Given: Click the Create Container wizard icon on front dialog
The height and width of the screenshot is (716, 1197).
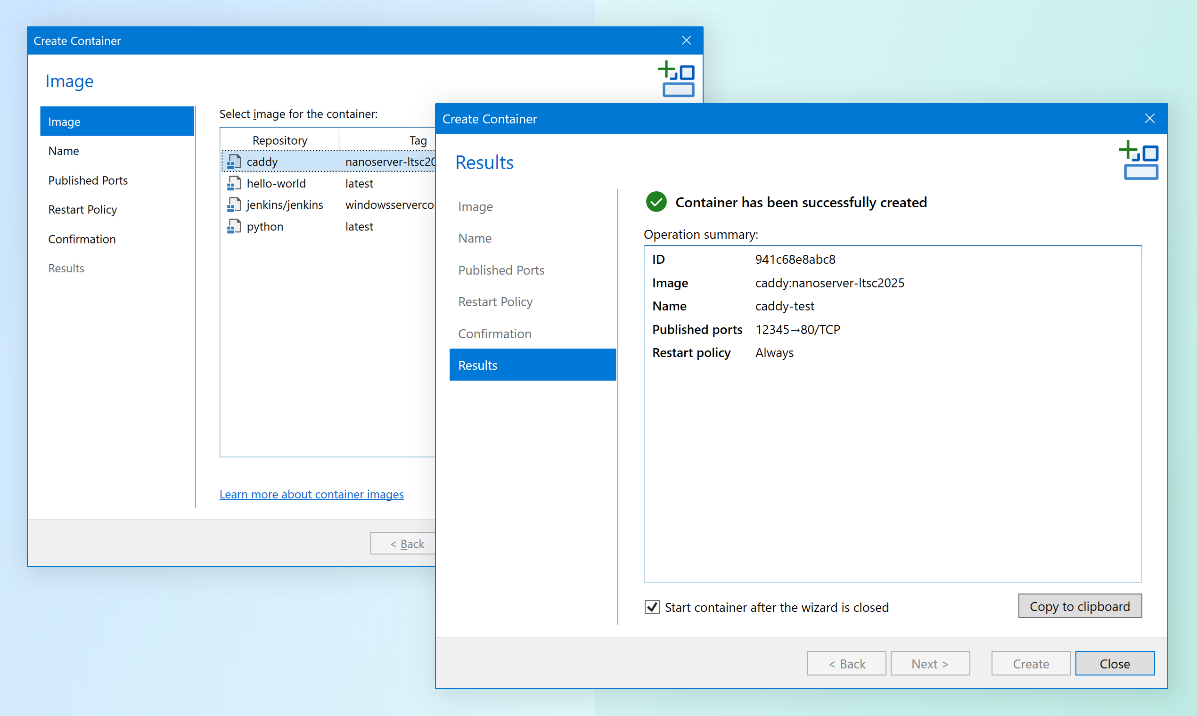Looking at the screenshot, I should coord(1139,161).
